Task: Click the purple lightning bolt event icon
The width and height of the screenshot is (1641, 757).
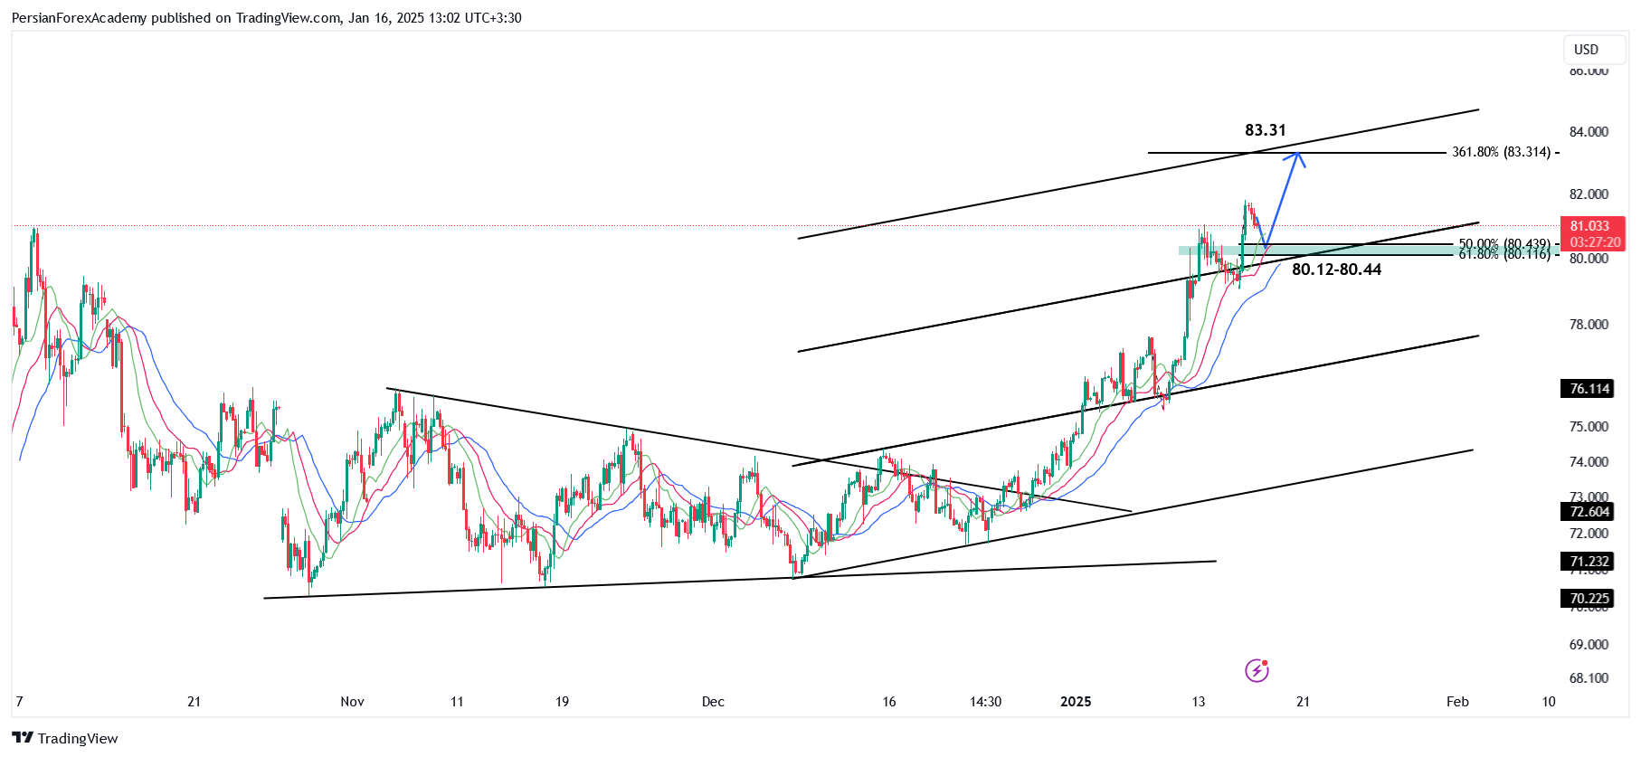Action: [1257, 670]
